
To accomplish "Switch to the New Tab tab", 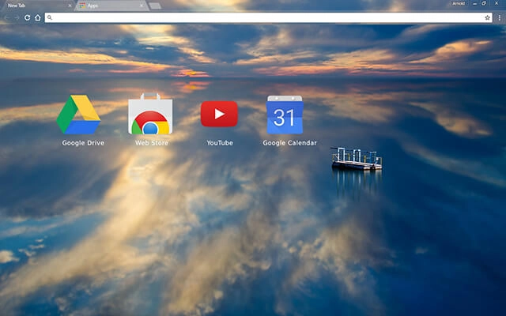I will point(37,6).
